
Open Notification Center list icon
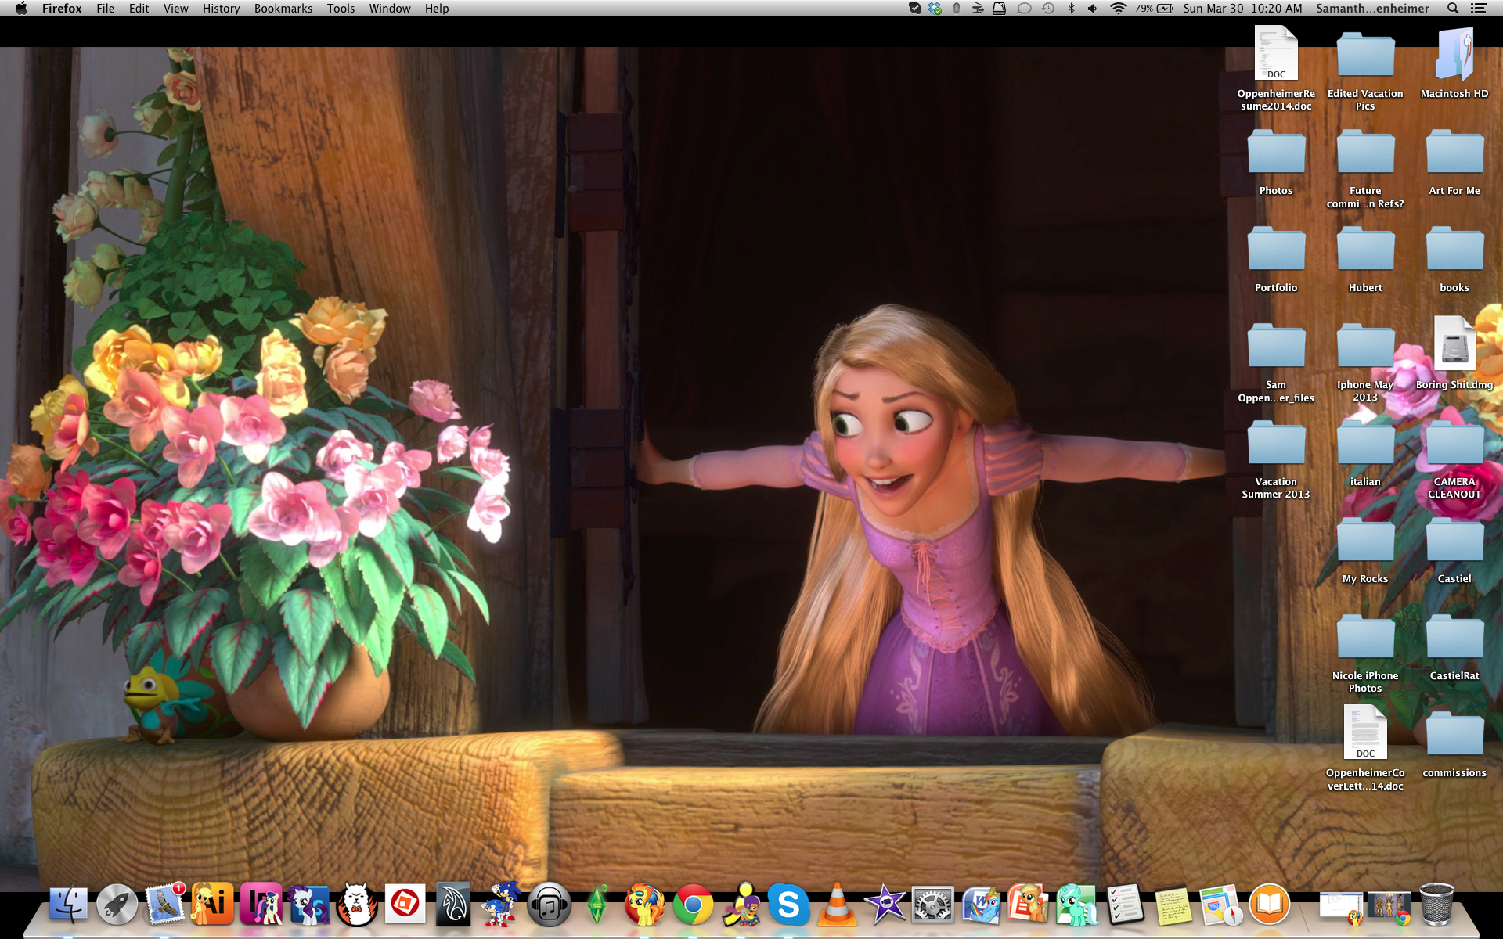1479,9
